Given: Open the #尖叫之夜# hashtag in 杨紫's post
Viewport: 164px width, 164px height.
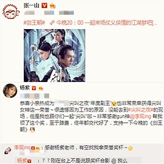Looking at the screenshot, I should click(x=140, y=110).
